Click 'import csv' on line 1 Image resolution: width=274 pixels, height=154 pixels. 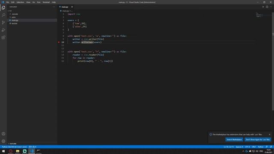pos(74,14)
